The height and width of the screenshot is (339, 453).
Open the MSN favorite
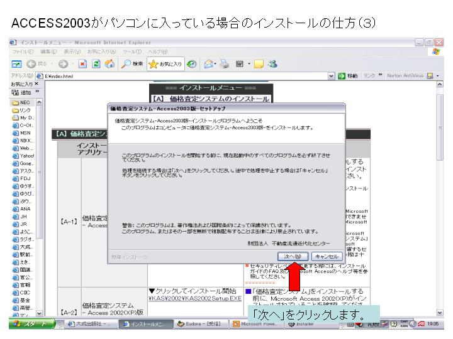[x=21, y=133]
